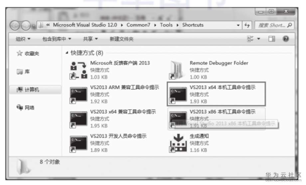Viewport: 306px width, 185px height.
Task: Select the text VS2013 开发人员命令提示
Action: click(x=118, y=136)
